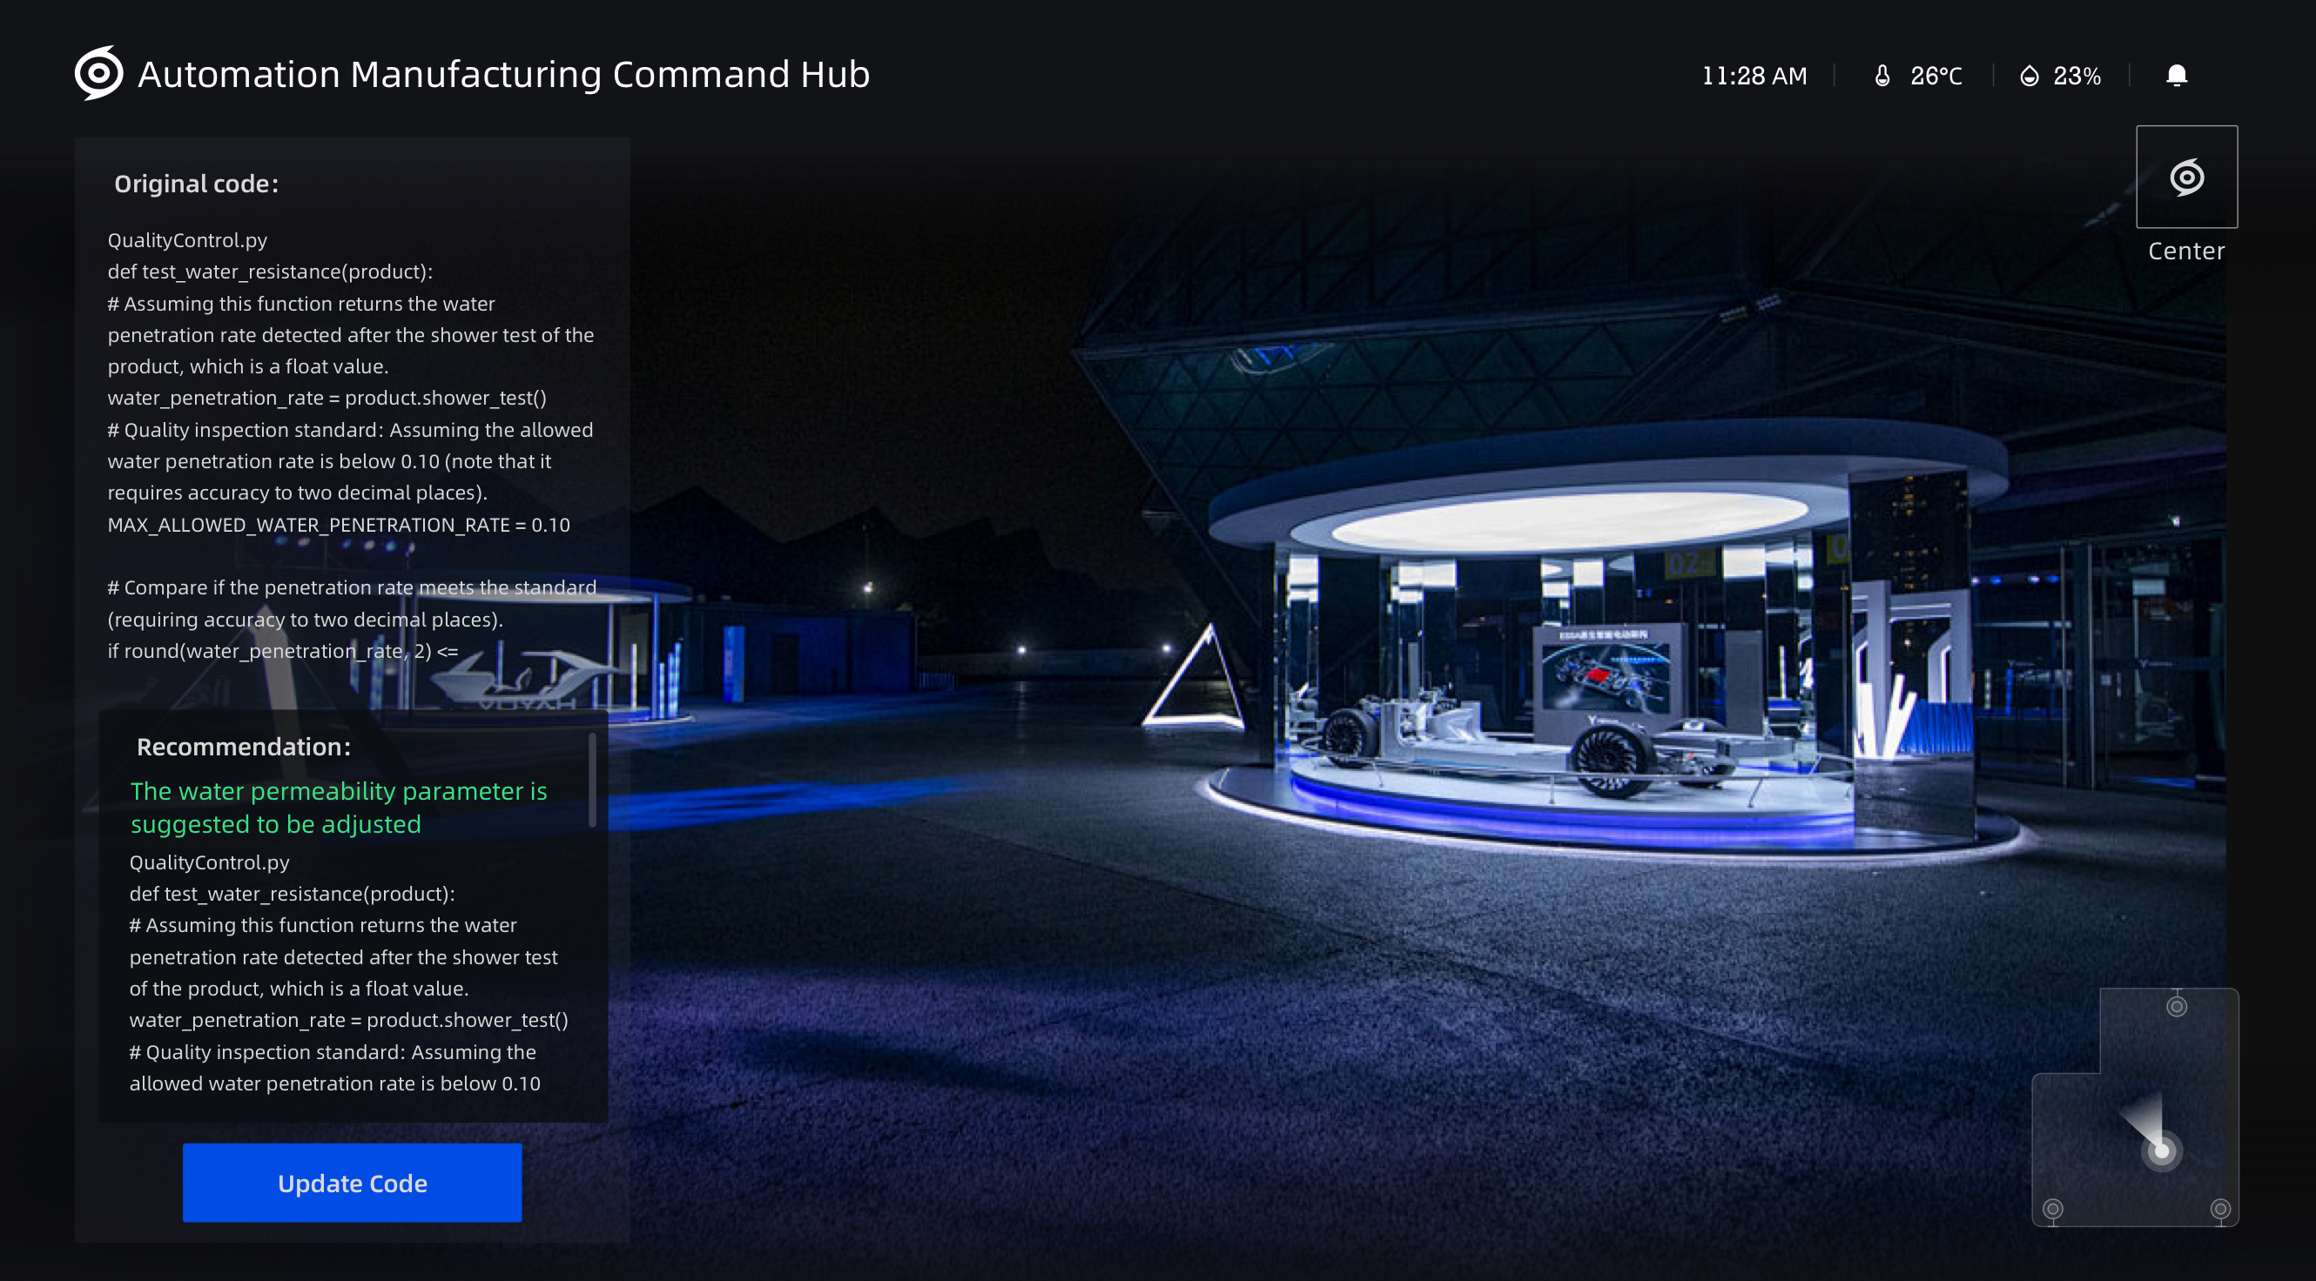Click the temperature thermometer icon

[x=1882, y=76]
